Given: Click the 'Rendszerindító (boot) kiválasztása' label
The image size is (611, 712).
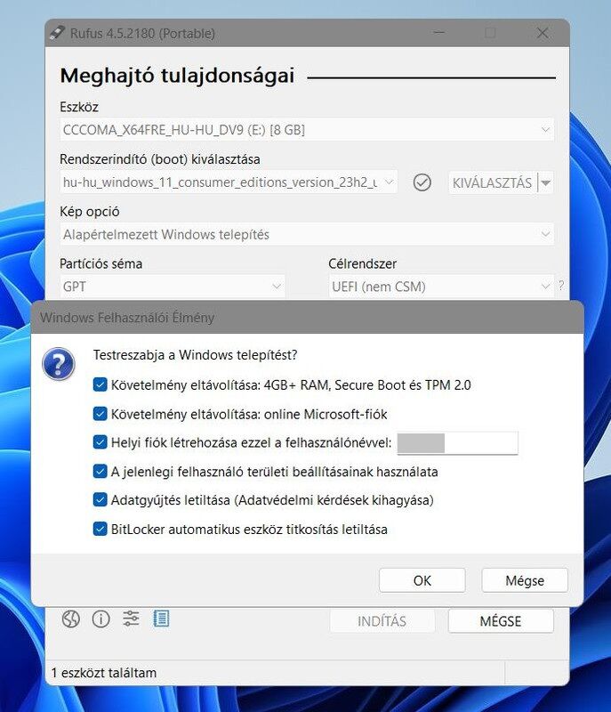Looking at the screenshot, I should (160, 159).
